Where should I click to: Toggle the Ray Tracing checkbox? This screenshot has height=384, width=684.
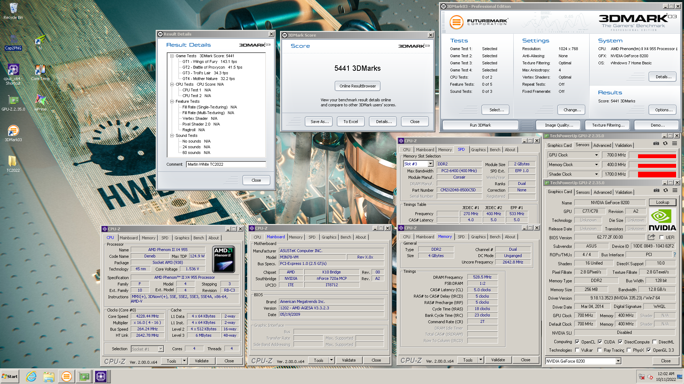point(600,350)
